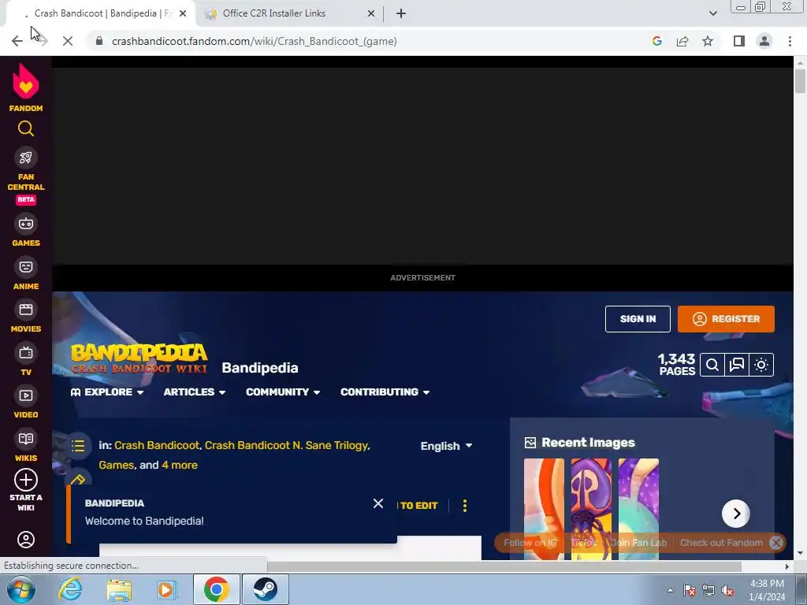View site lock information
The width and height of the screenshot is (807, 605).
99,41
